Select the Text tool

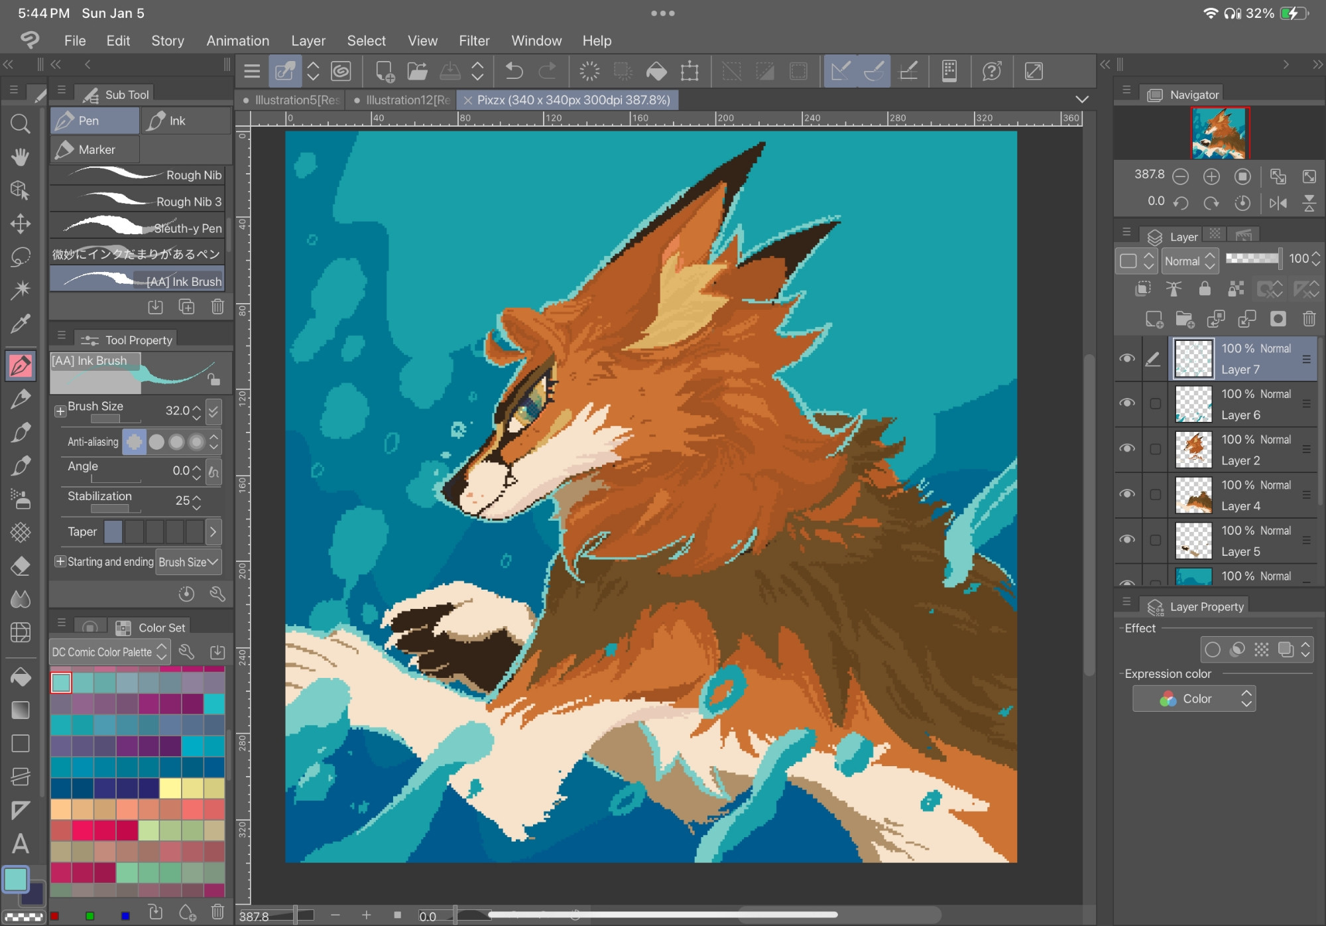pos(21,844)
